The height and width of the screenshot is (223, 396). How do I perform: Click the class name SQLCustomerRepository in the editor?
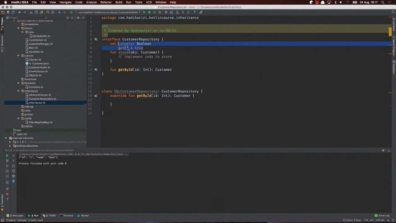click(x=136, y=91)
